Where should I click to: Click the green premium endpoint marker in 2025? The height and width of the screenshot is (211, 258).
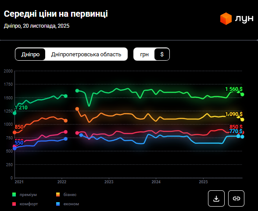pyautogui.click(x=242, y=95)
